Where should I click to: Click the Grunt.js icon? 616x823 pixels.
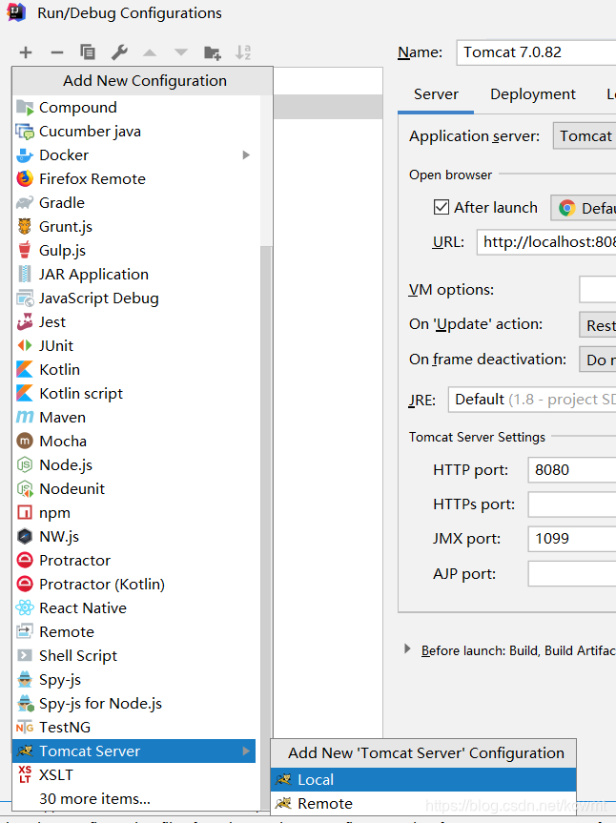pos(25,226)
